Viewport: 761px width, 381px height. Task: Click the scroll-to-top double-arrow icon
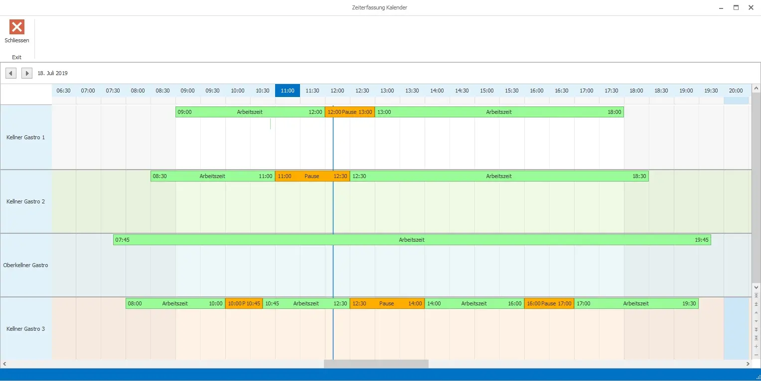pyautogui.click(x=756, y=294)
